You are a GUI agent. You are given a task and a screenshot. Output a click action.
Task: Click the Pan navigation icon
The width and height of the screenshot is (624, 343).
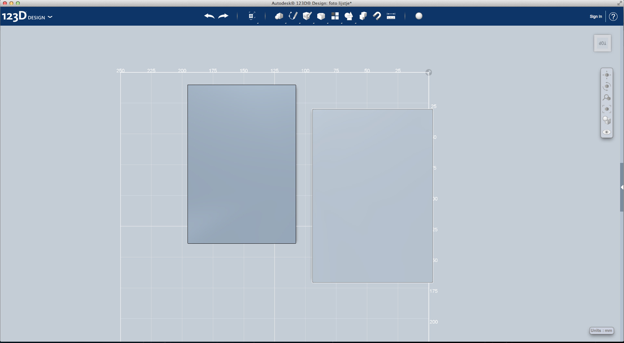tap(606, 75)
